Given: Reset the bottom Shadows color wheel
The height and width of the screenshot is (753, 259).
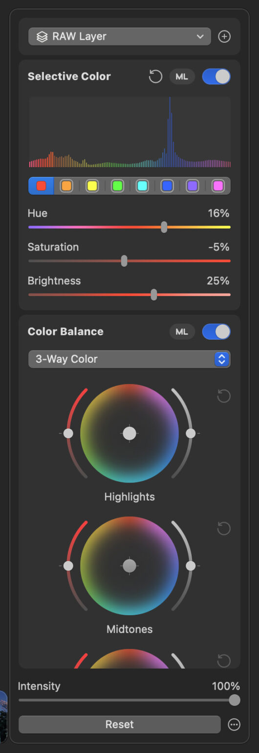Looking at the screenshot, I should pos(224,660).
